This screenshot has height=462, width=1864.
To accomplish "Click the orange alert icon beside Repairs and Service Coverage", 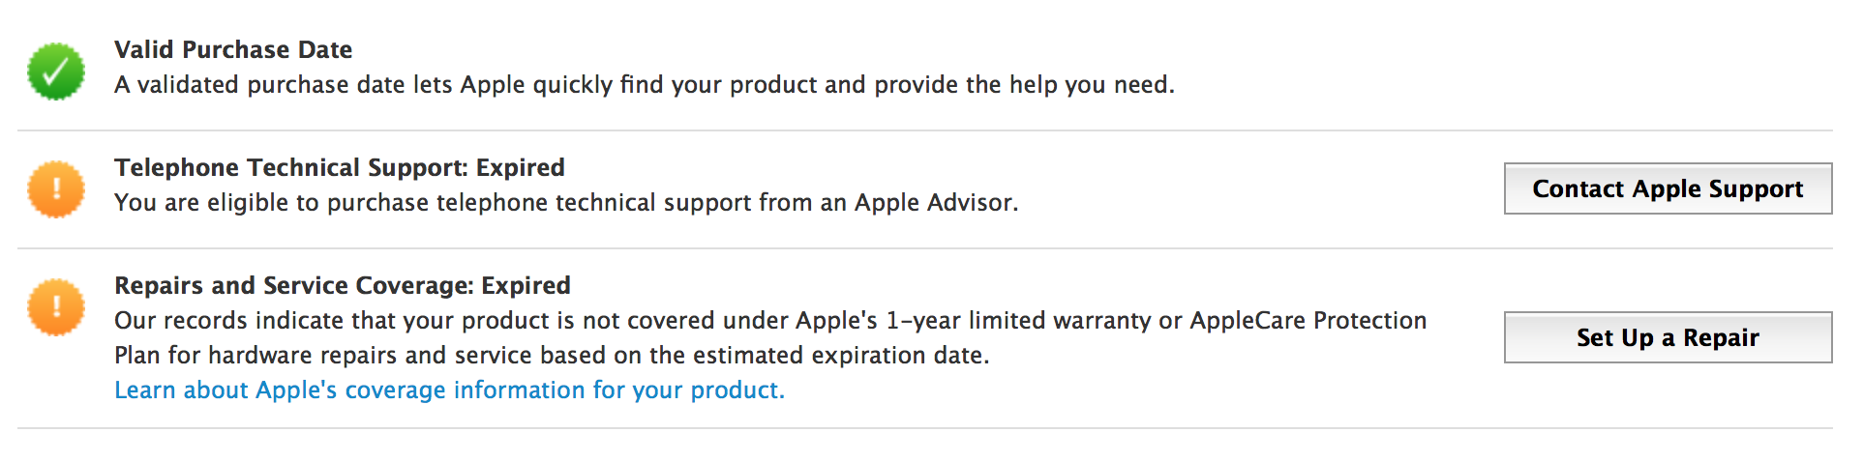I will (56, 307).
